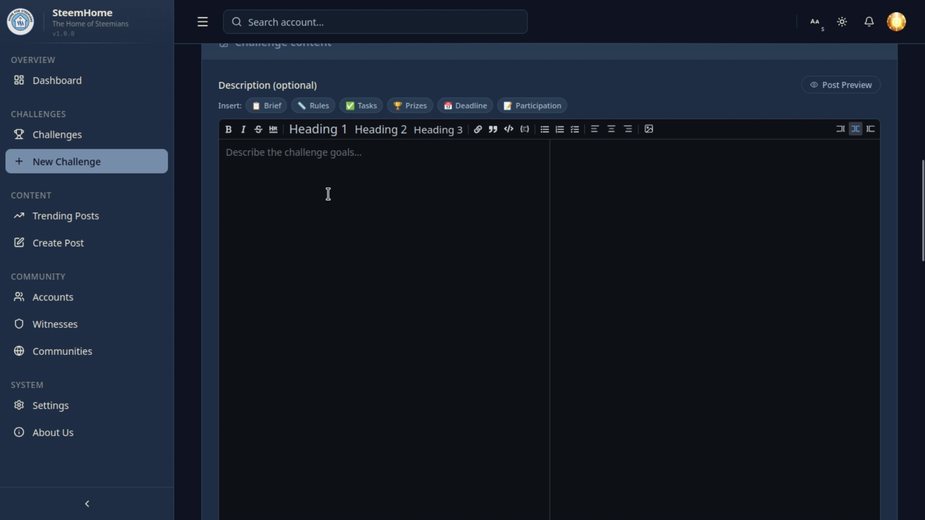Toggle the hamburger sidebar menu
The image size is (925, 520).
[202, 22]
